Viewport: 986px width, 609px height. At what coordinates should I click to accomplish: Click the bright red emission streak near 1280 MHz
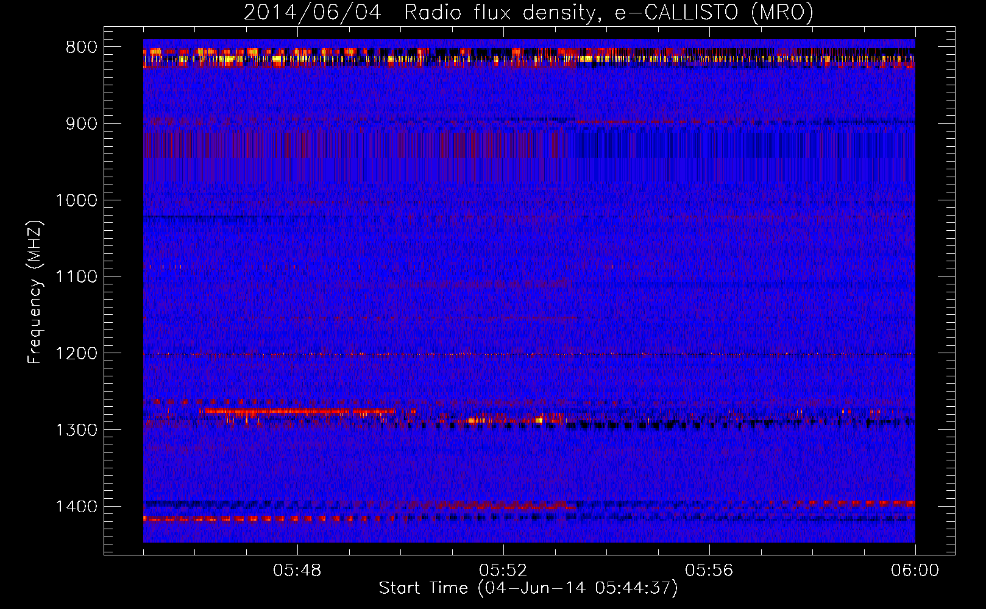[x=300, y=412]
